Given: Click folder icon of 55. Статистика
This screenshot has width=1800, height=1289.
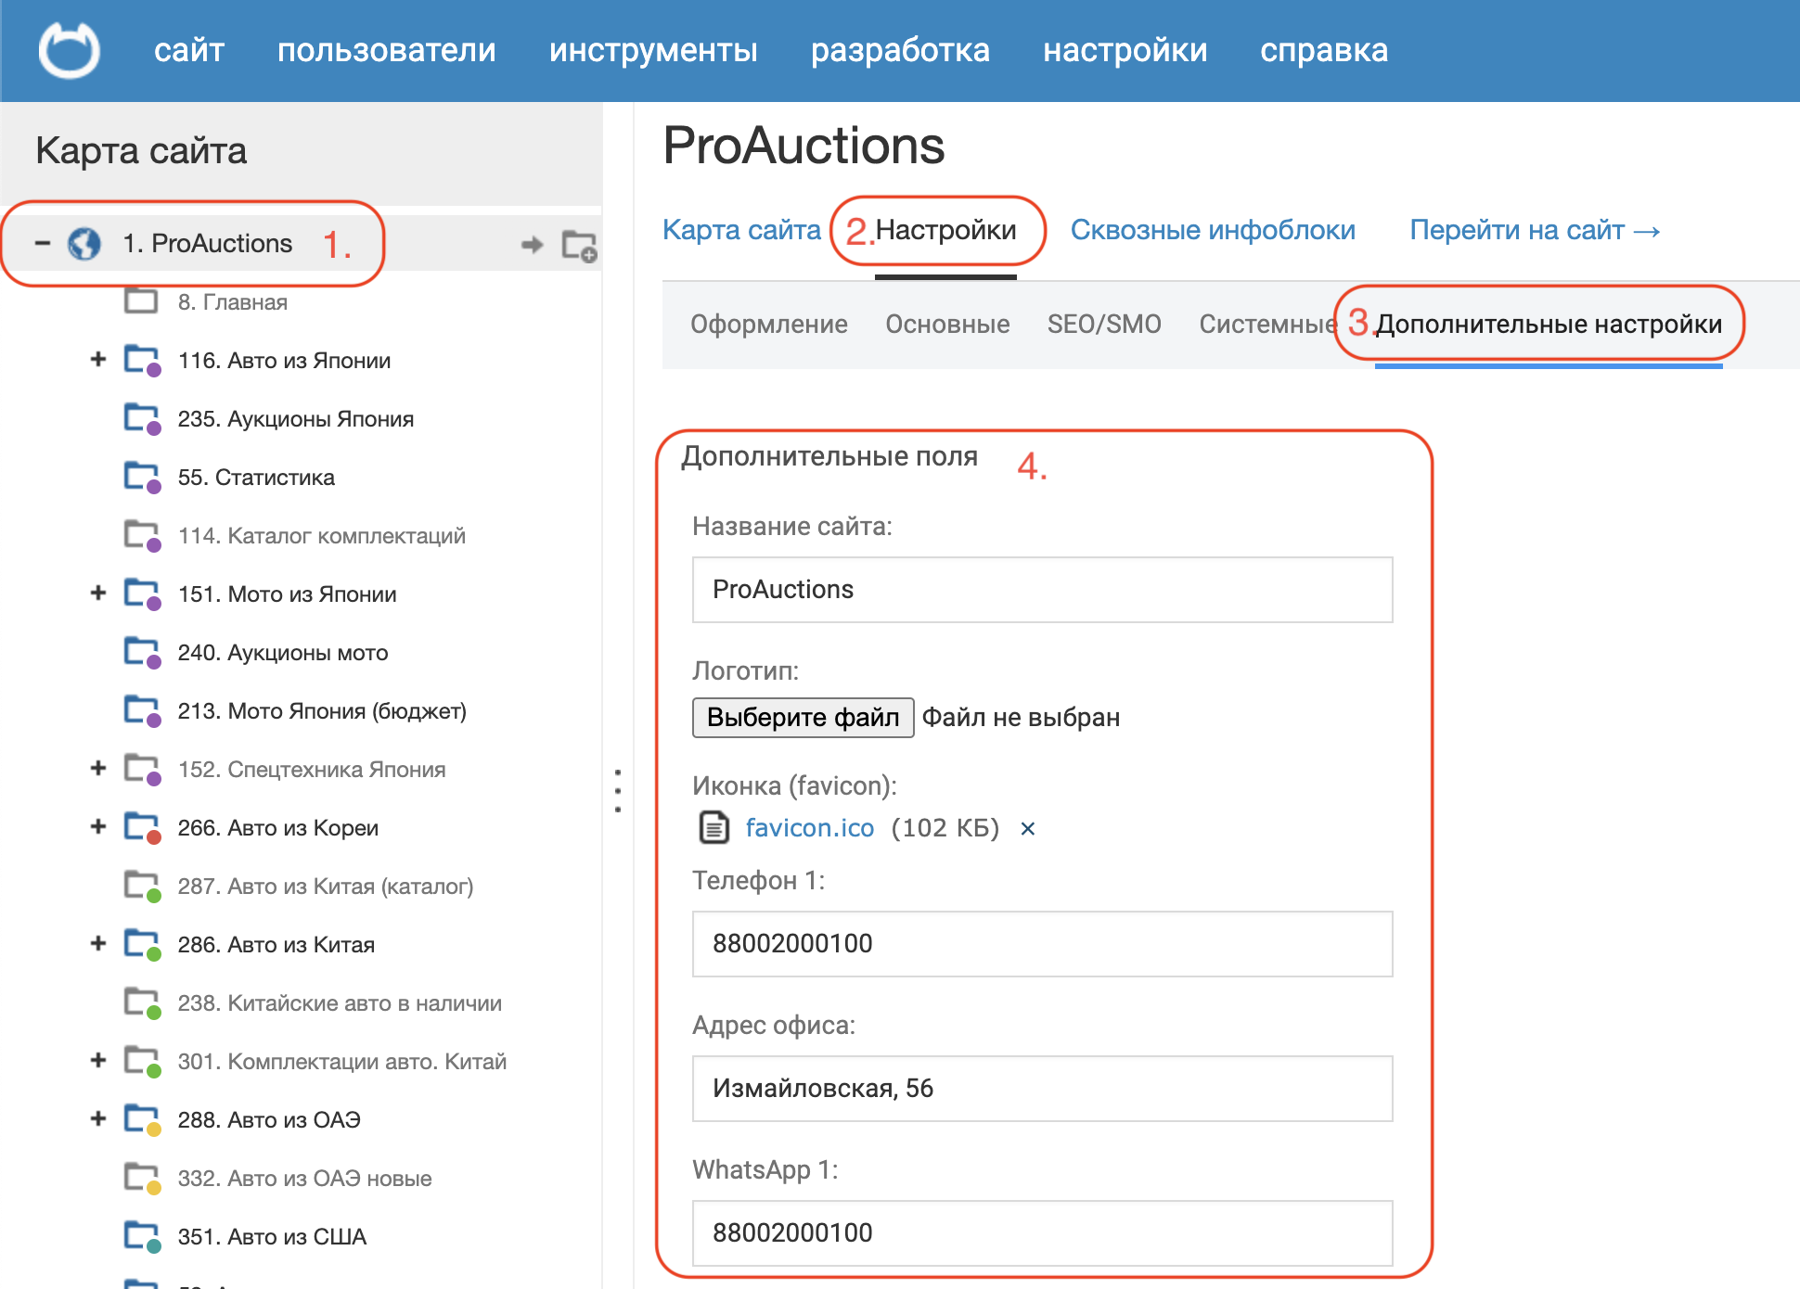Looking at the screenshot, I should click(142, 477).
